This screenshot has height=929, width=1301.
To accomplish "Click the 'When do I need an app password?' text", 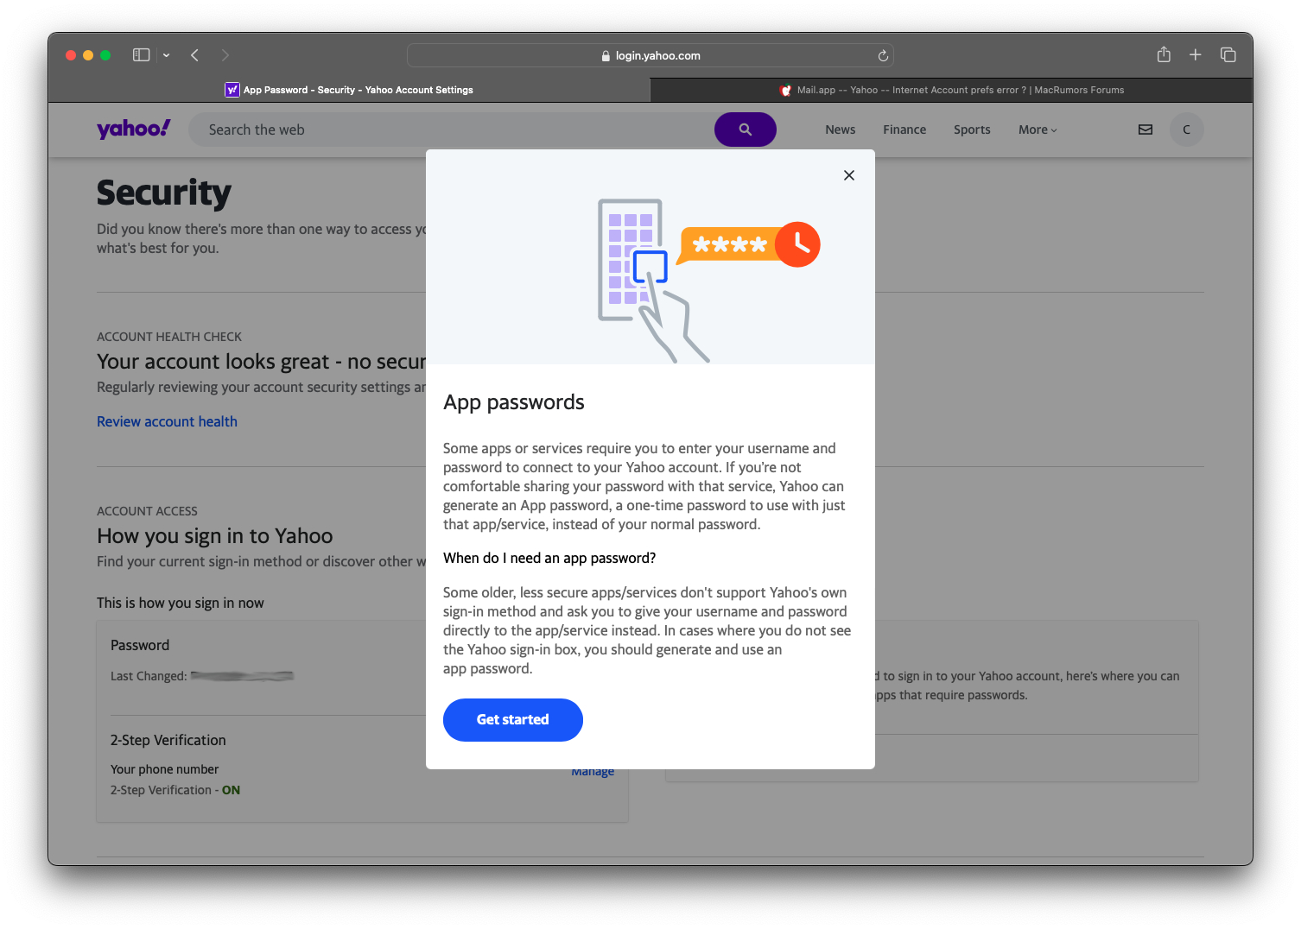I will 549,558.
